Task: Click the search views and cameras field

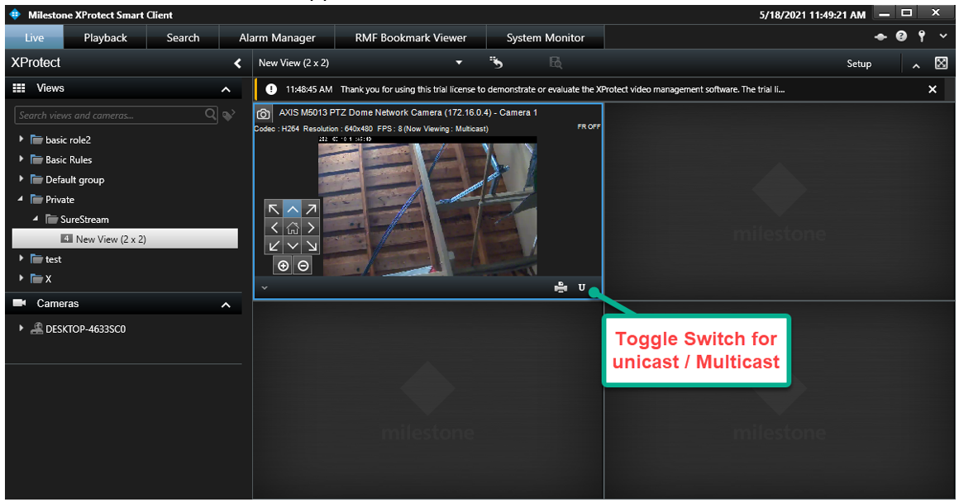Action: click(x=109, y=116)
